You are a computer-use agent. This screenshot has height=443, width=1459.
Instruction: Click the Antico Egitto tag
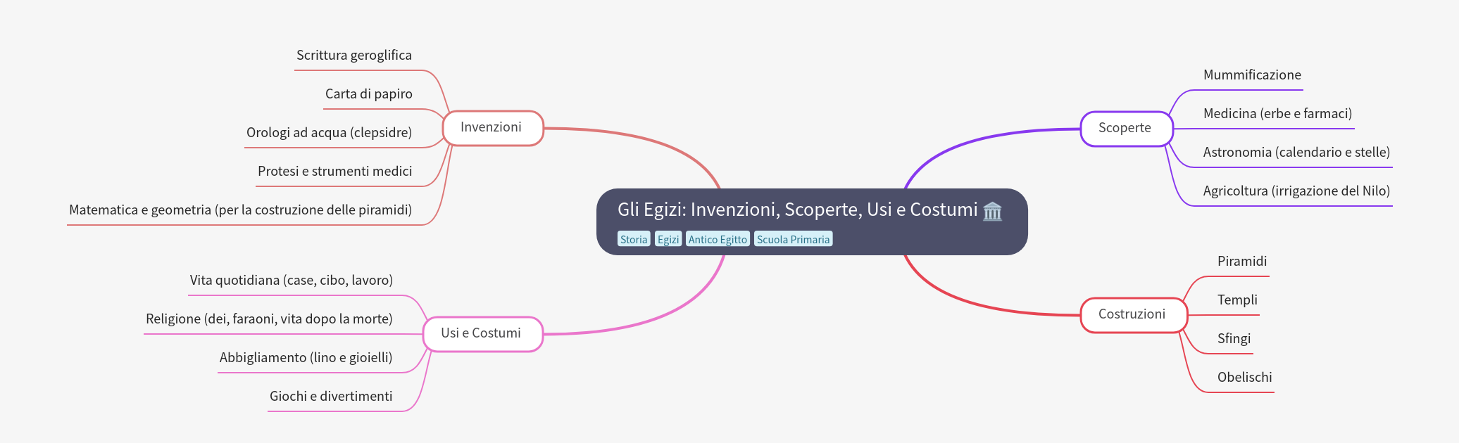pyautogui.click(x=717, y=239)
